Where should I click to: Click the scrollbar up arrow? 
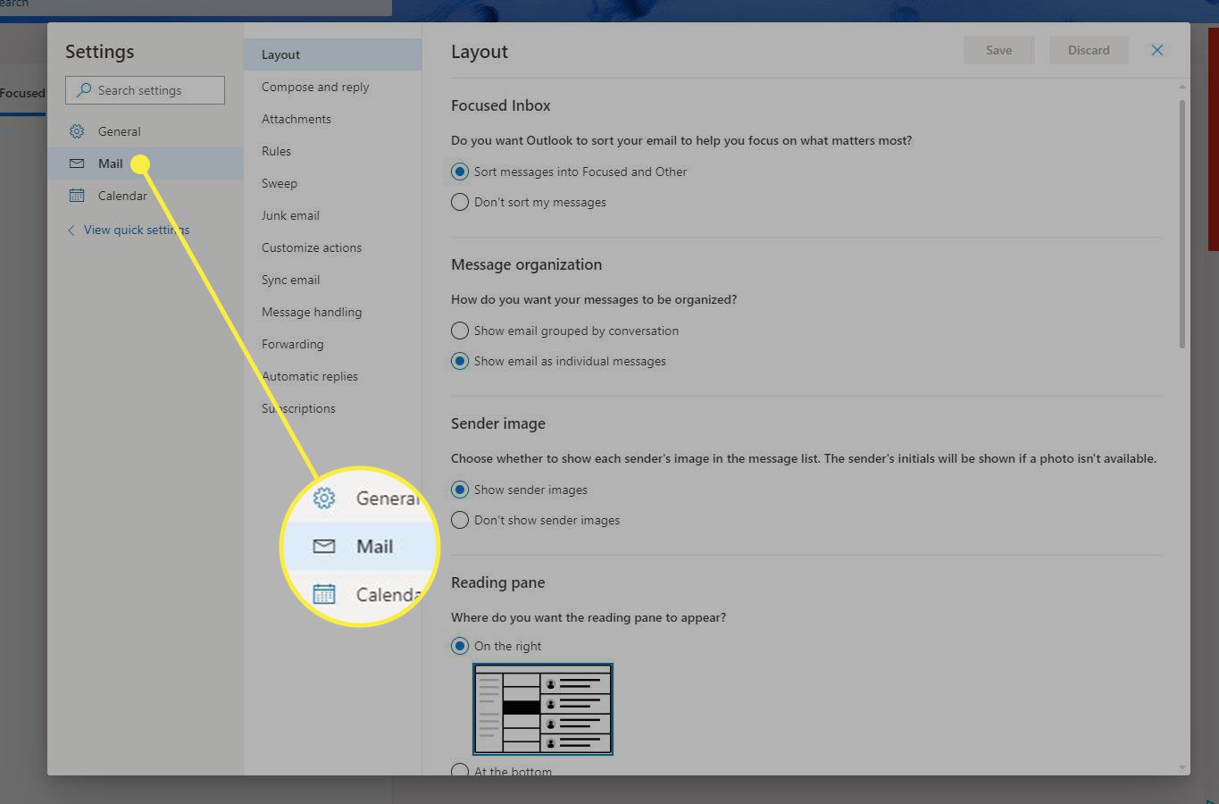pyautogui.click(x=1182, y=87)
